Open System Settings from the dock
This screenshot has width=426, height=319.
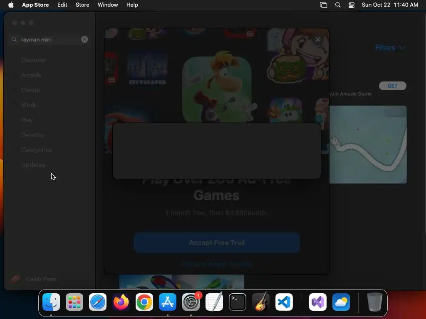point(191,302)
